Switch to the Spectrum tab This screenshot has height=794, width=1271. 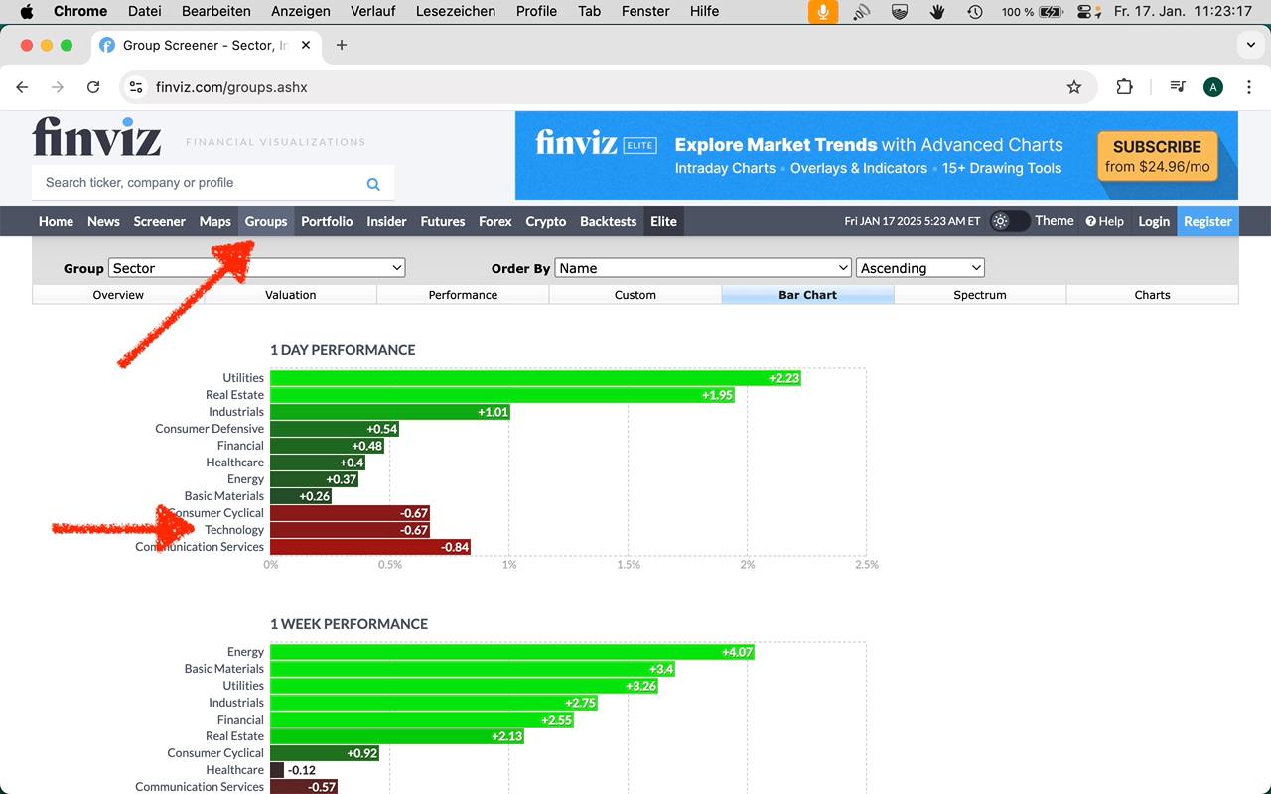(979, 295)
